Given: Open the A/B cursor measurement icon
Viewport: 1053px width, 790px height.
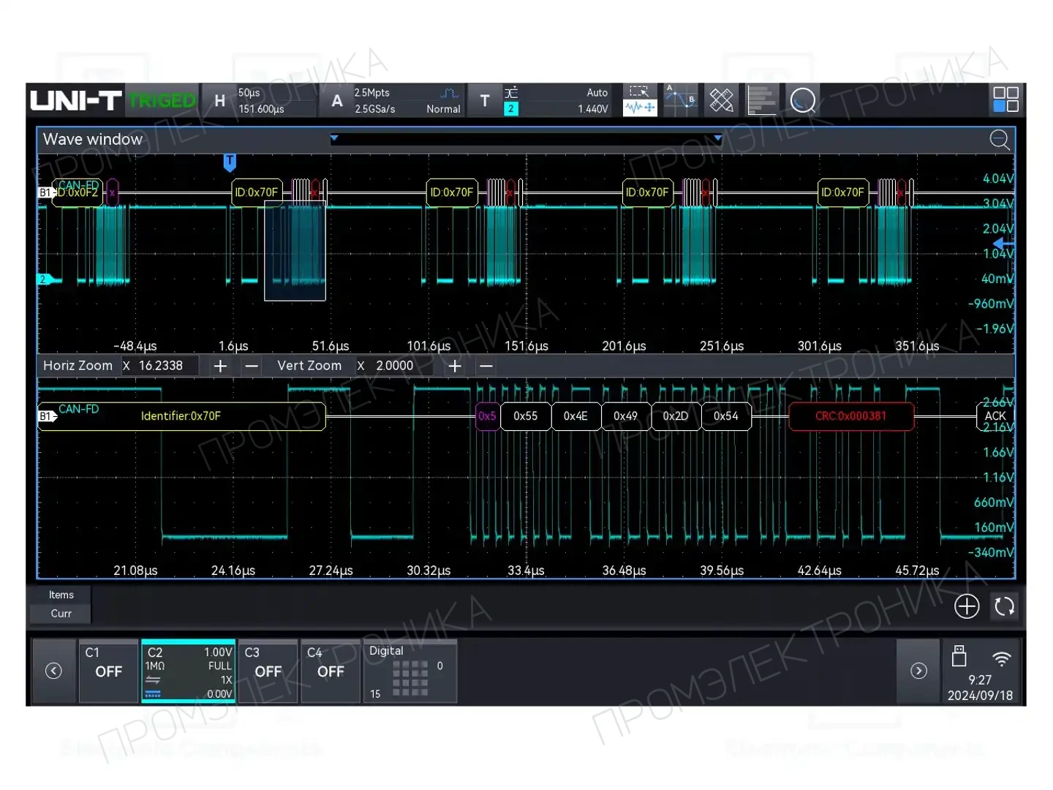Looking at the screenshot, I should click(x=681, y=100).
